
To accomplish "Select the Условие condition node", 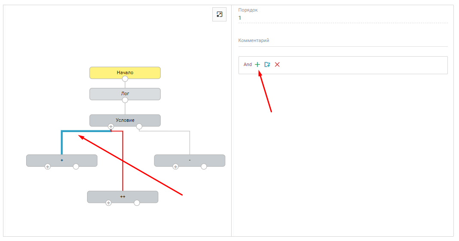I will (x=125, y=120).
